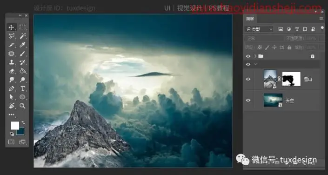Select the History Brush tool
The height and width of the screenshot is (175, 328).
22,62
